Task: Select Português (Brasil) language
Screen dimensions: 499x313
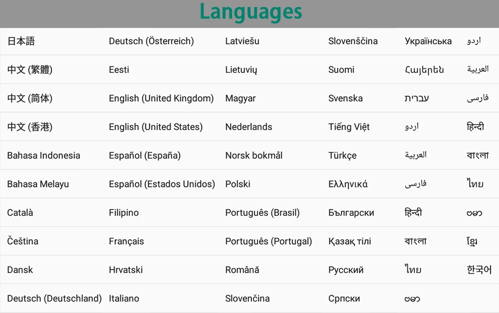Action: click(x=262, y=213)
